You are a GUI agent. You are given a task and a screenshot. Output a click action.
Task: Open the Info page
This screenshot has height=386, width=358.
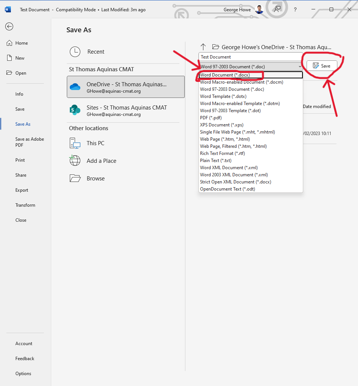tap(19, 94)
